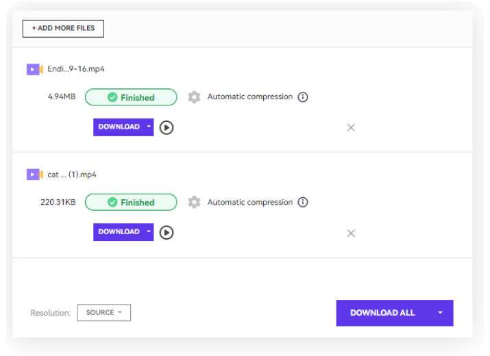Viewport: 490px width, 356px height.
Task: Play preview of Endi...9-16.mp4
Action: [x=167, y=127]
